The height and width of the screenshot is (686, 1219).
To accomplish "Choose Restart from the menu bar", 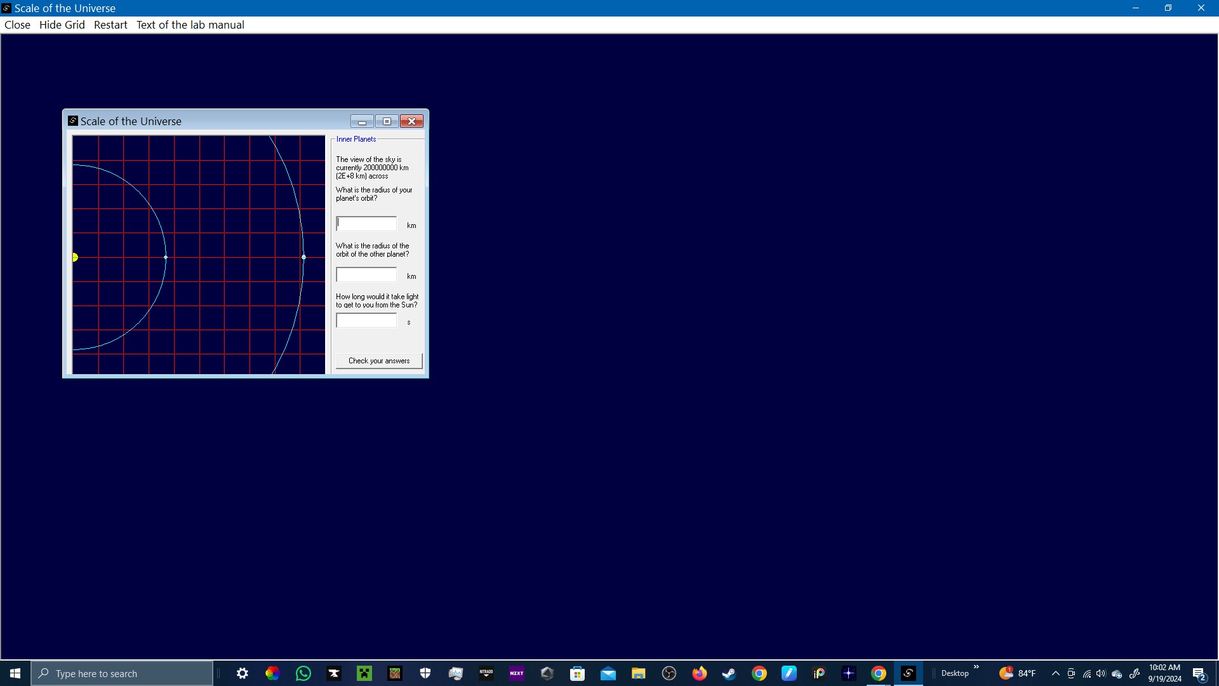I will click(110, 25).
